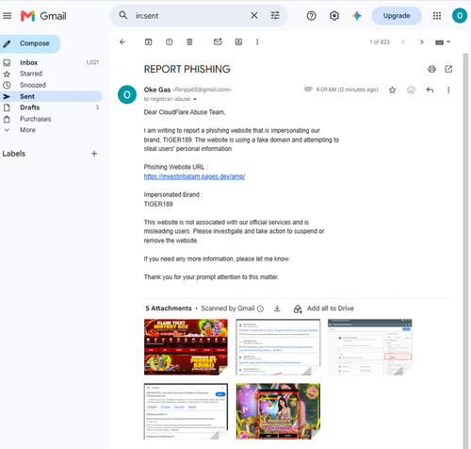
Task: Click the attachment paperclip indicator
Action: point(308,90)
